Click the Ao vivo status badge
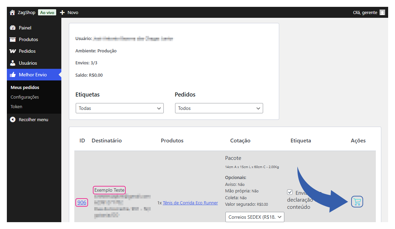Image resolution: width=395 pixels, height=229 pixels. pos(47,12)
